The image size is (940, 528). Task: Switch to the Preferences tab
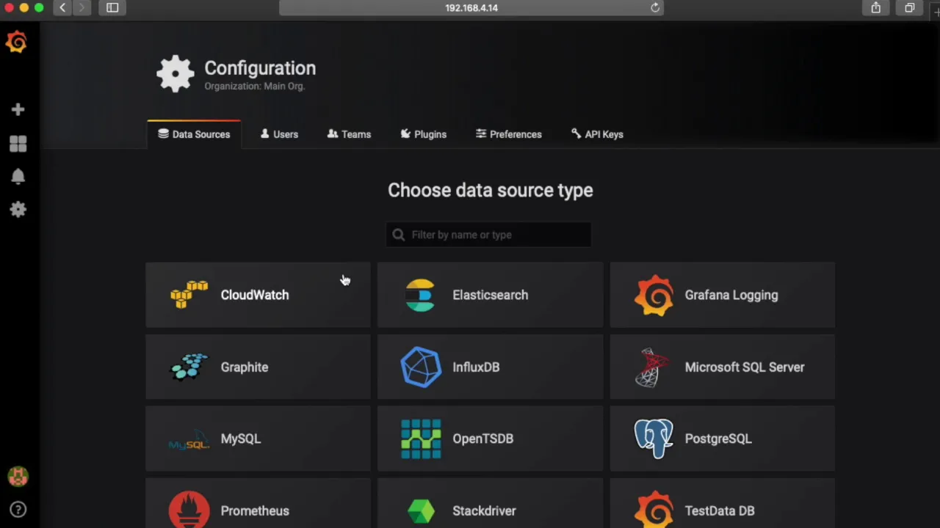coord(509,134)
